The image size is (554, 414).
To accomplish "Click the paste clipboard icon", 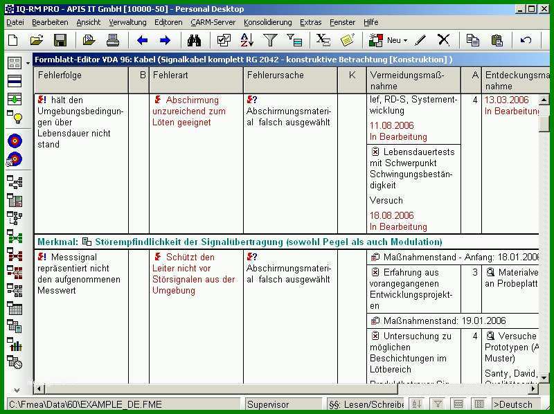I will [x=497, y=40].
